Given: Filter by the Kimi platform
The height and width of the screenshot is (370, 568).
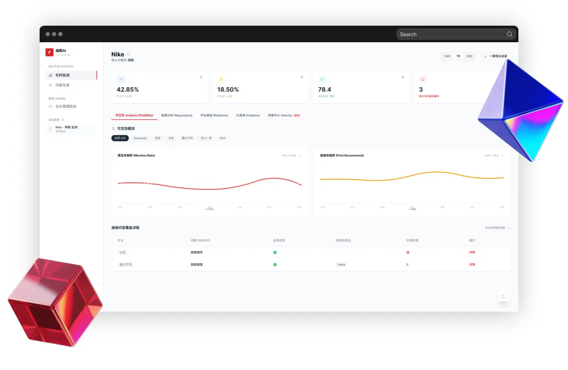Looking at the screenshot, I should click(222, 138).
